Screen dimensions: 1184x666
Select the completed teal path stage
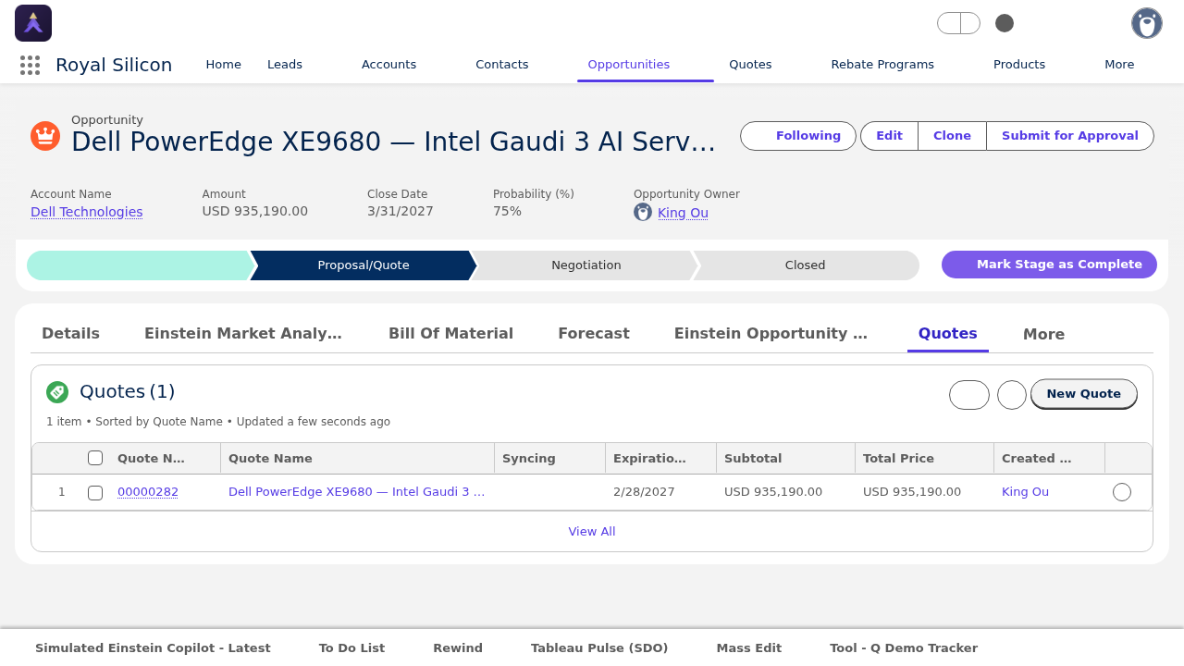tap(140, 265)
